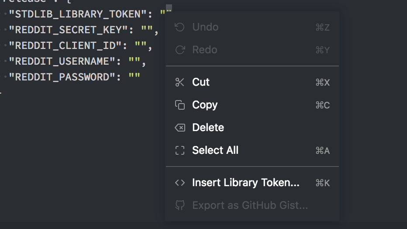The image size is (407, 229).
Task: Click the Undo menu entry
Action: [x=205, y=27]
